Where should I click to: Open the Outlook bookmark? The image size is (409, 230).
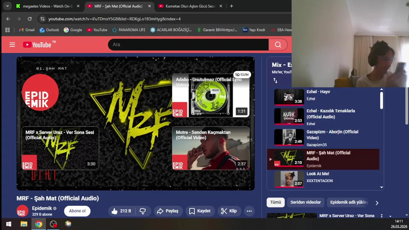tap(49, 30)
